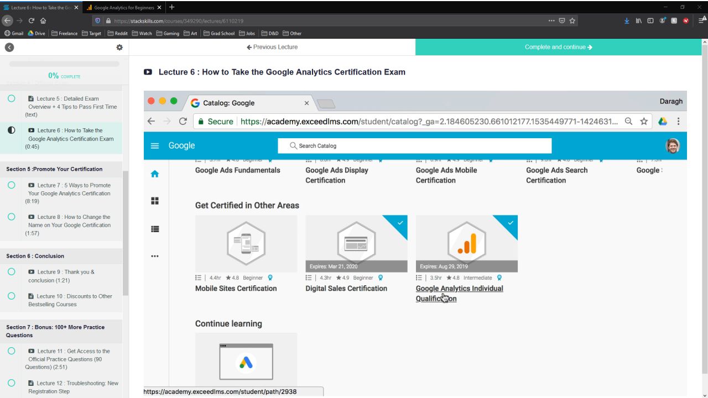Click the list icon in Academy sidebar

[x=155, y=228]
